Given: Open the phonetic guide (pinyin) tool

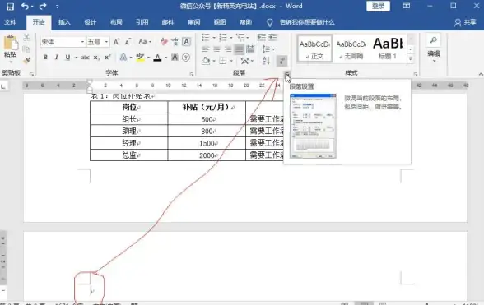Looking at the screenshot, I should 175,42.
